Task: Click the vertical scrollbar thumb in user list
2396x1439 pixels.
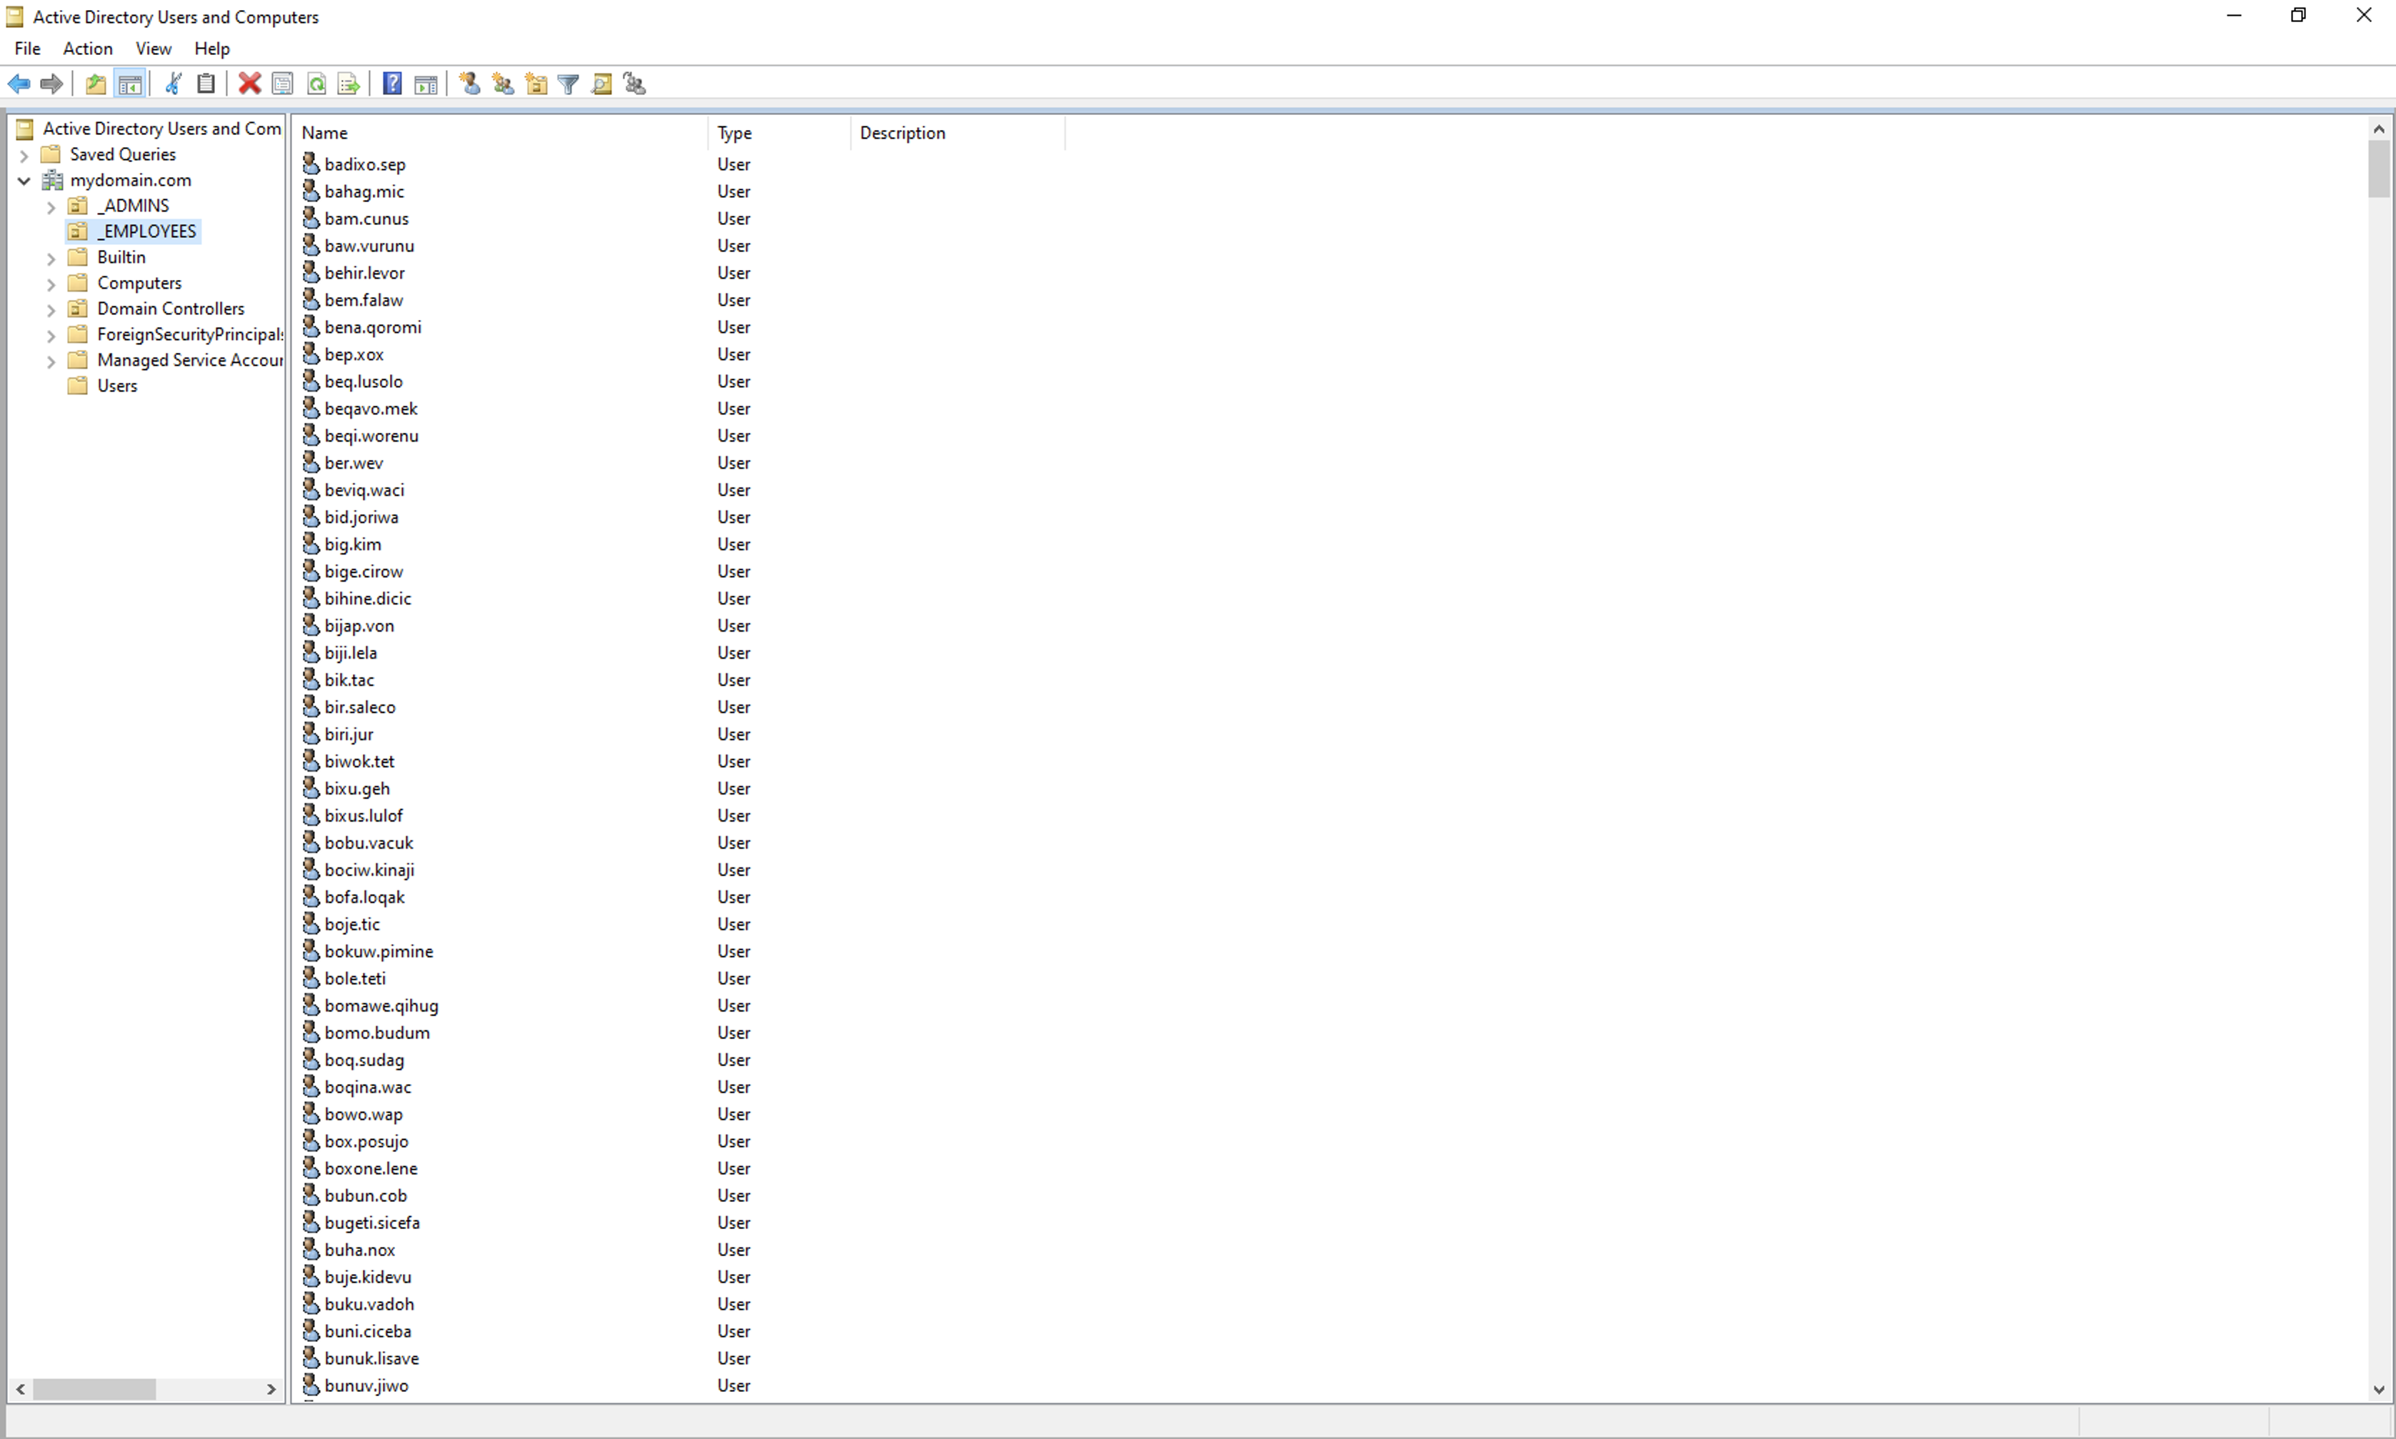Action: coord(2379,170)
